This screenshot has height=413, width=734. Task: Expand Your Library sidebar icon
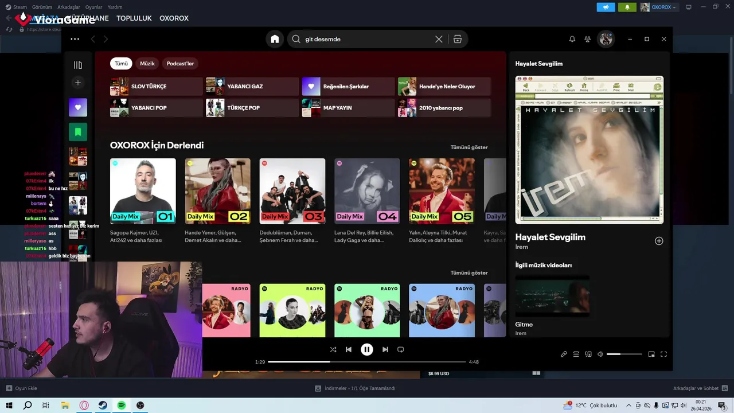tap(78, 65)
